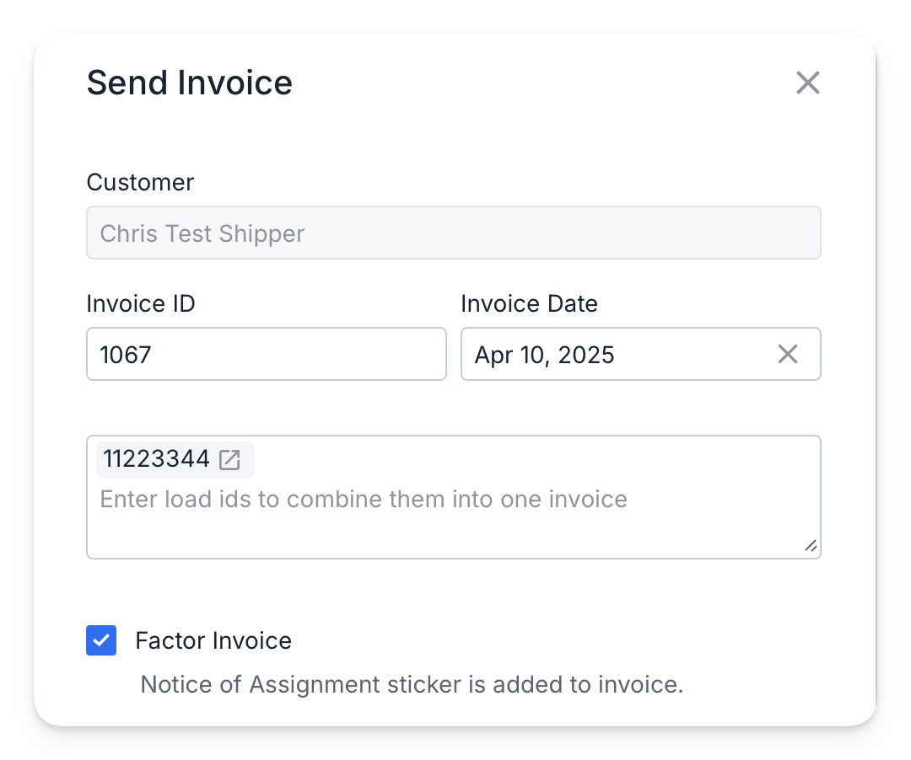This screenshot has height=760, width=911.
Task: Click the Apr 10, 2025 date text
Action: 544,355
